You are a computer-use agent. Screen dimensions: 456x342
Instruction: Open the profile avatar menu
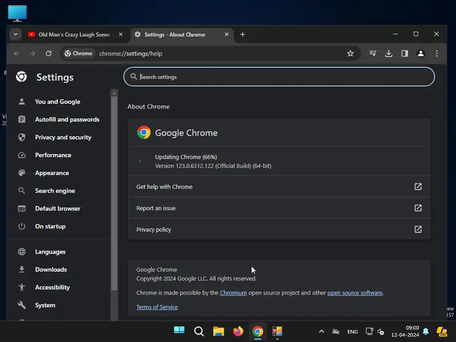pyautogui.click(x=421, y=53)
